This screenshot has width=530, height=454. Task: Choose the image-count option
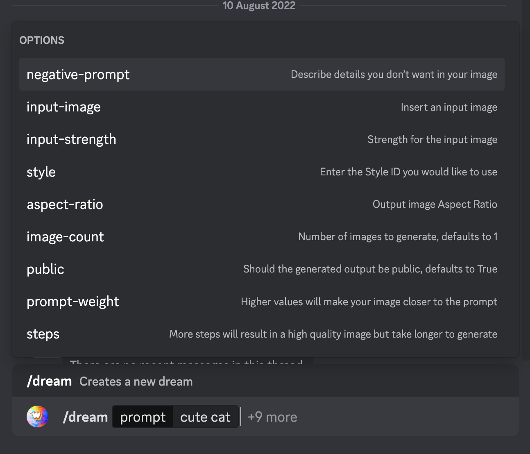tap(65, 236)
